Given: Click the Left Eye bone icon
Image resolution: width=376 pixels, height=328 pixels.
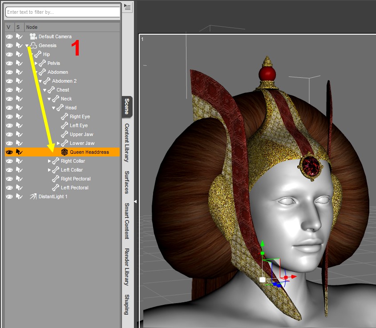Looking at the screenshot, I should [x=65, y=125].
